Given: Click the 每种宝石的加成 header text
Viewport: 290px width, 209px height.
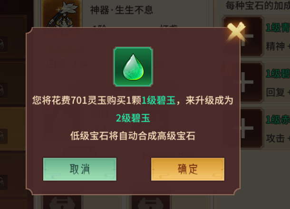Looking at the screenshot, I should 258,6.
